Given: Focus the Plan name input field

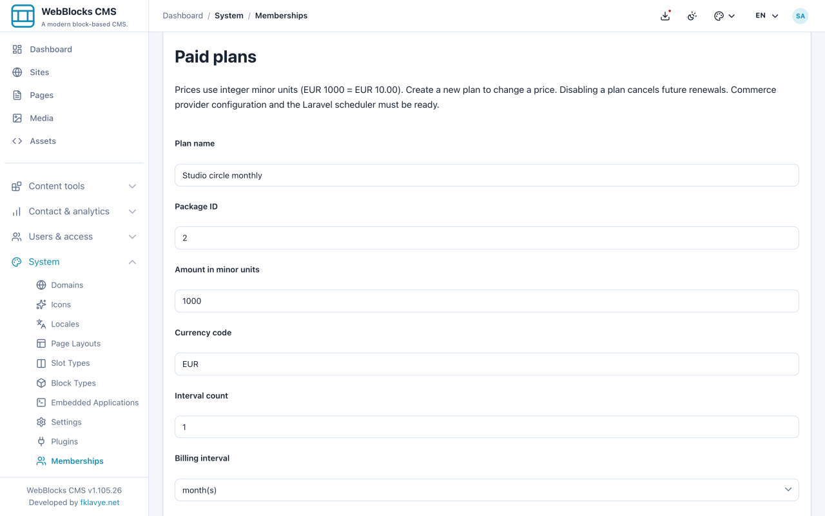Looking at the screenshot, I should (x=487, y=175).
